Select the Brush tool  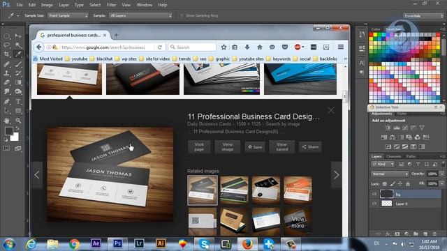[x=18, y=64]
